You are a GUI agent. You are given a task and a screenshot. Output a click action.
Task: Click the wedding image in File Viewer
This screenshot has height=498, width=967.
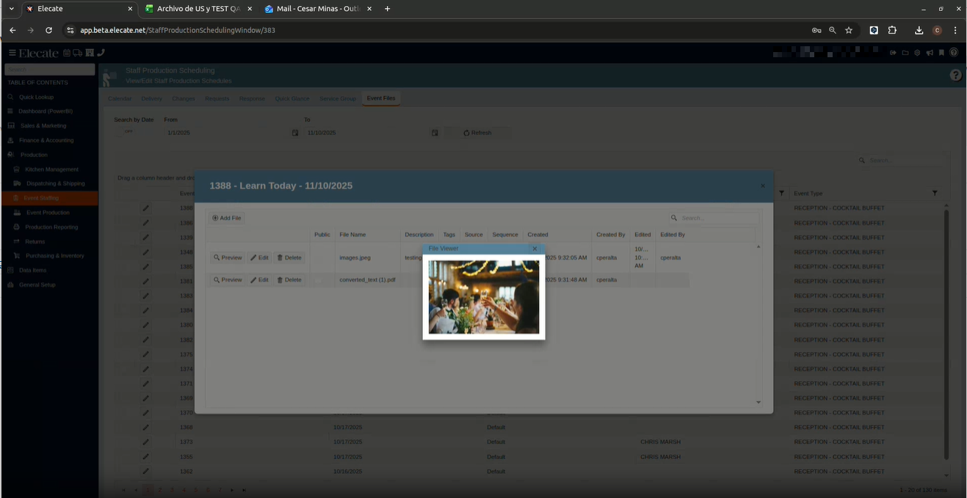(484, 297)
